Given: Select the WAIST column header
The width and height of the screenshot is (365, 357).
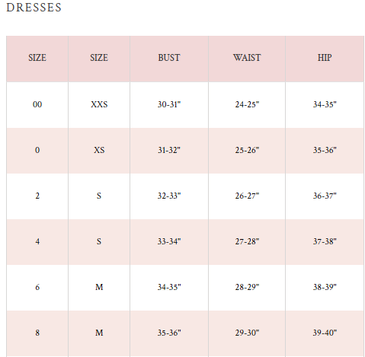Looking at the screenshot, I should (x=247, y=58).
